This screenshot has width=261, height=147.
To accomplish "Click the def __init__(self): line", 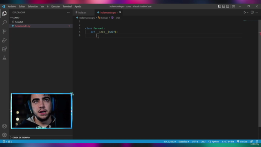I will tap(104, 32).
